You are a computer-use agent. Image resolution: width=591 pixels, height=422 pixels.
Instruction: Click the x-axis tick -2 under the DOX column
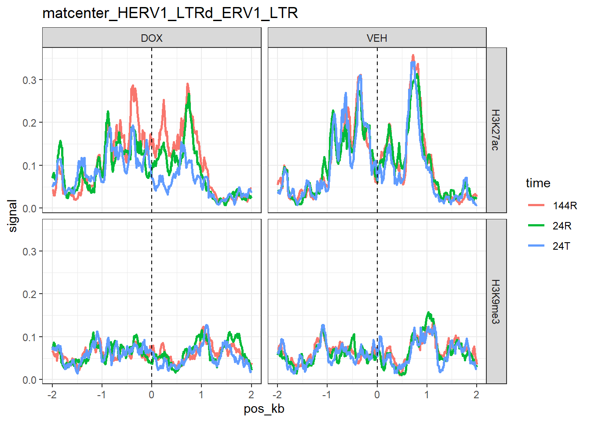pos(52,394)
